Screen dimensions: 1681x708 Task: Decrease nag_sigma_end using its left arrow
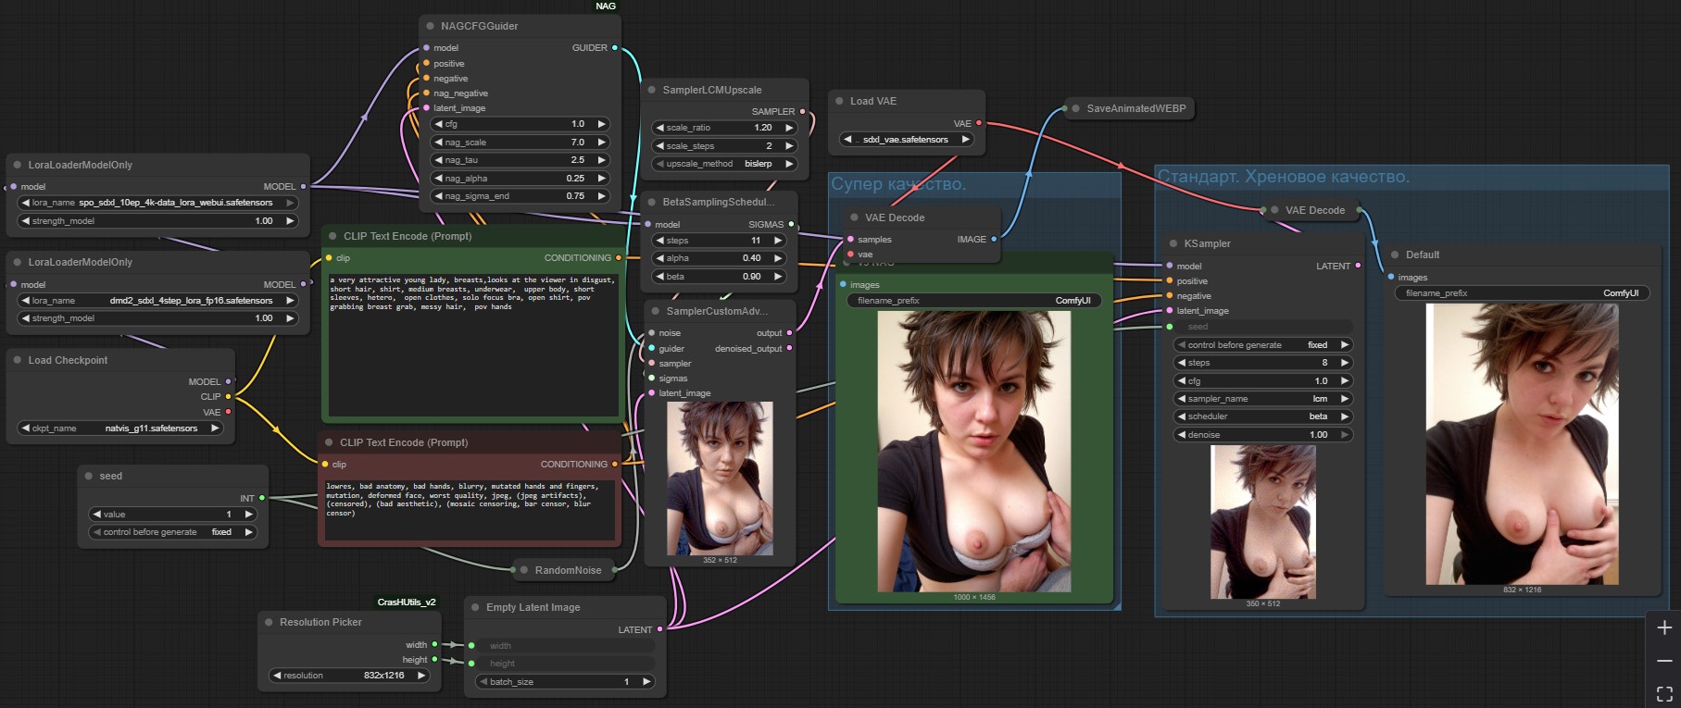(x=439, y=196)
